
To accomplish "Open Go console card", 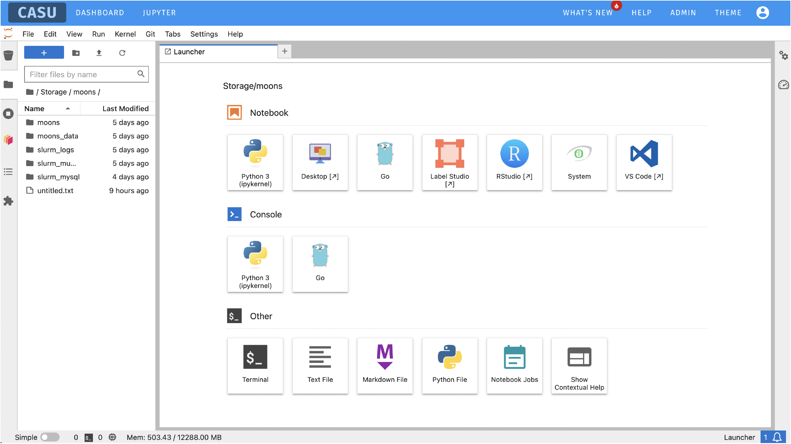I will (x=320, y=264).
